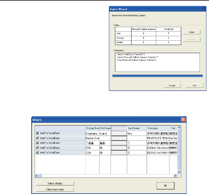The height and width of the screenshot is (194, 209).
Task: Uncheck Add To WorldCard for Dingjingjing row
Action: pos(37,133)
